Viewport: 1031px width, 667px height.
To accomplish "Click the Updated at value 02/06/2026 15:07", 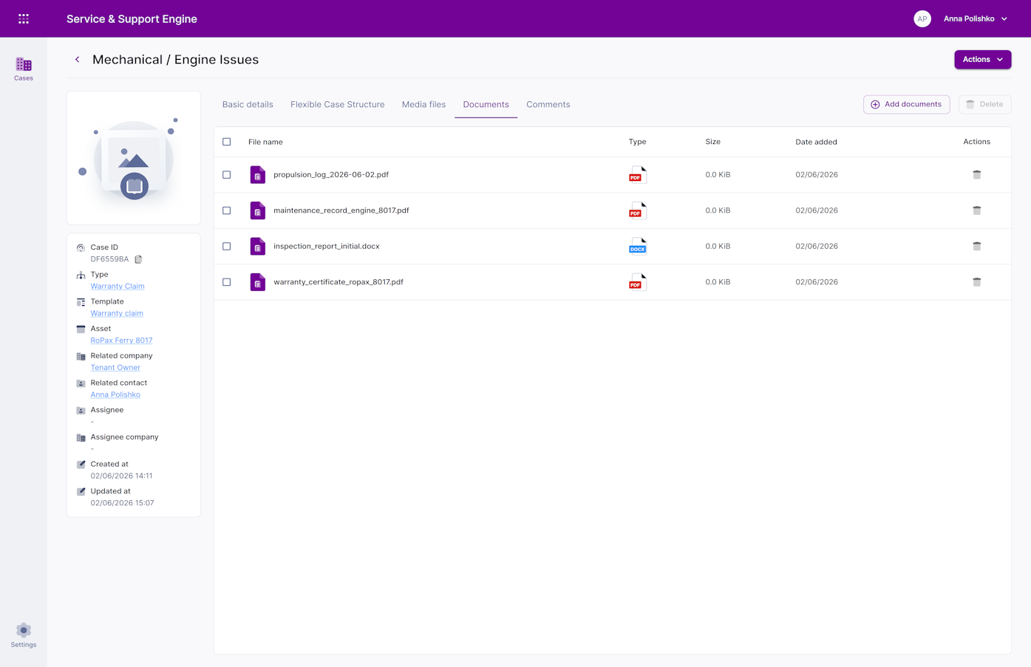I will tap(122, 503).
